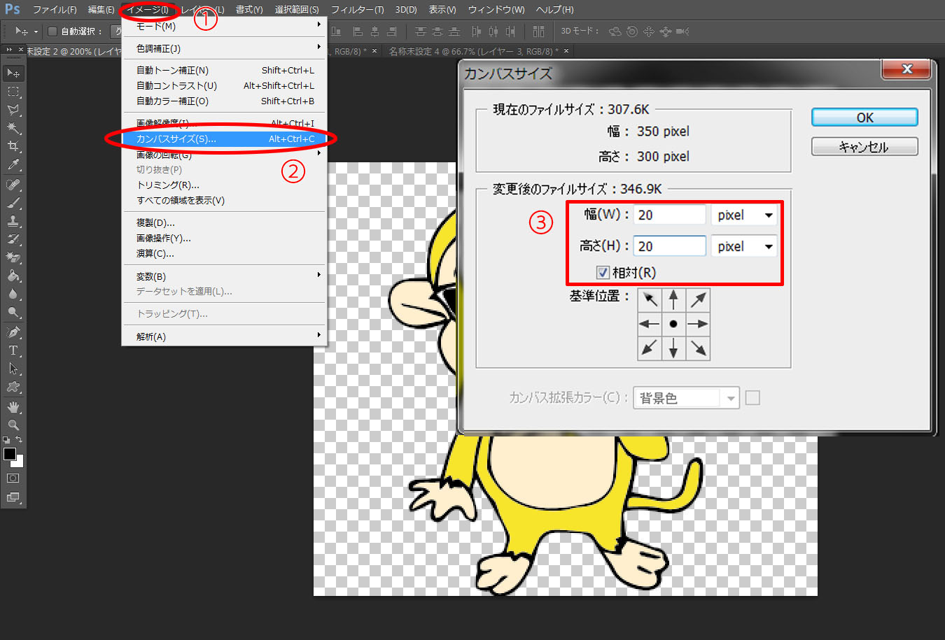Expand the 解析(A) submenu
This screenshot has width=945, height=640.
coord(224,336)
